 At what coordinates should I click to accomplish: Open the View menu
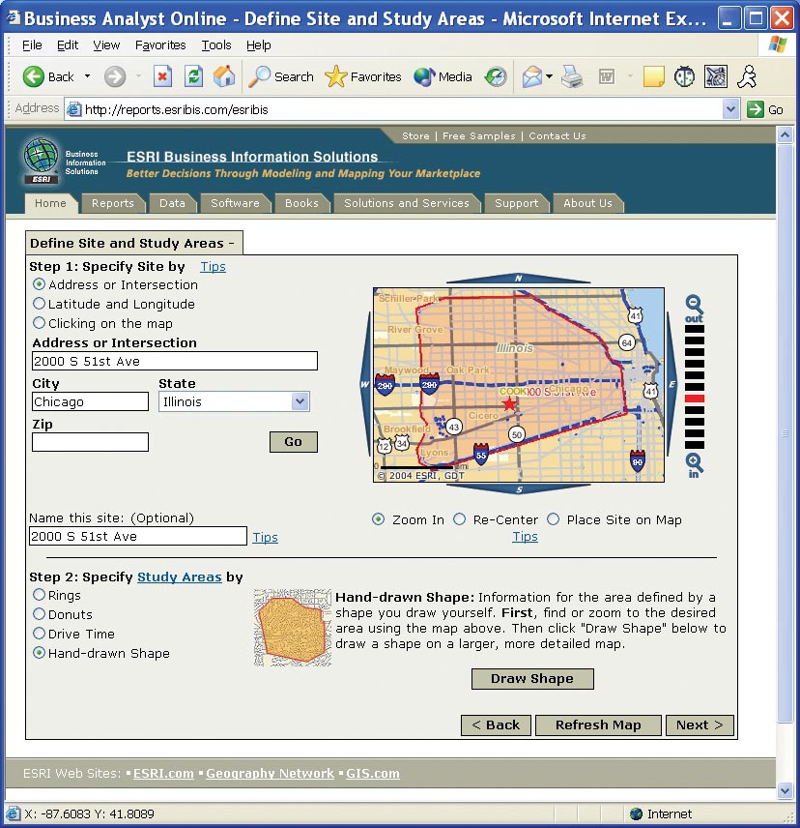coord(106,45)
